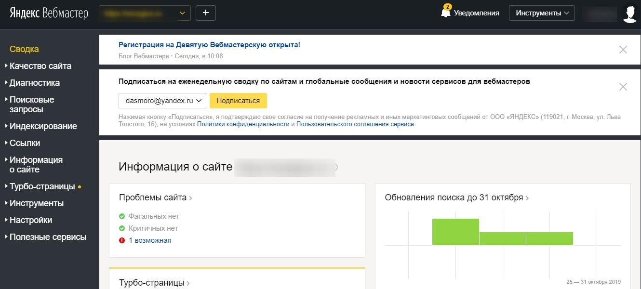Expand the Индексирование sidebar section

tap(43, 126)
